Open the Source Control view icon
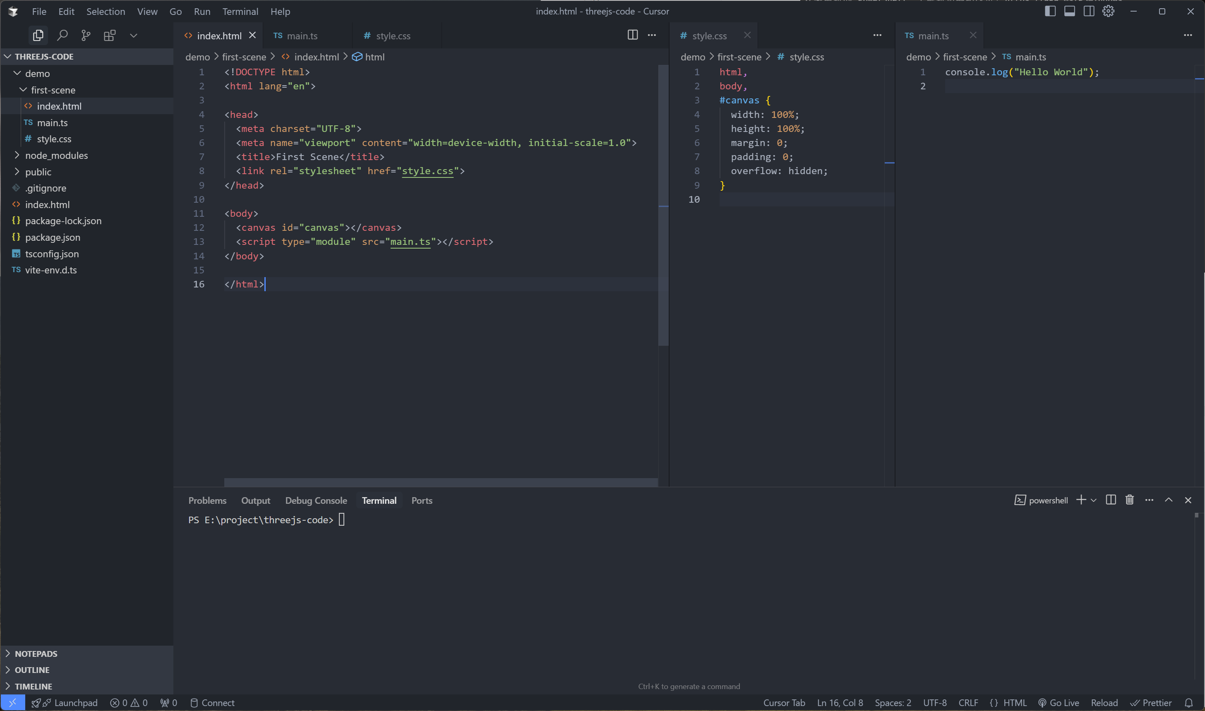 86,36
